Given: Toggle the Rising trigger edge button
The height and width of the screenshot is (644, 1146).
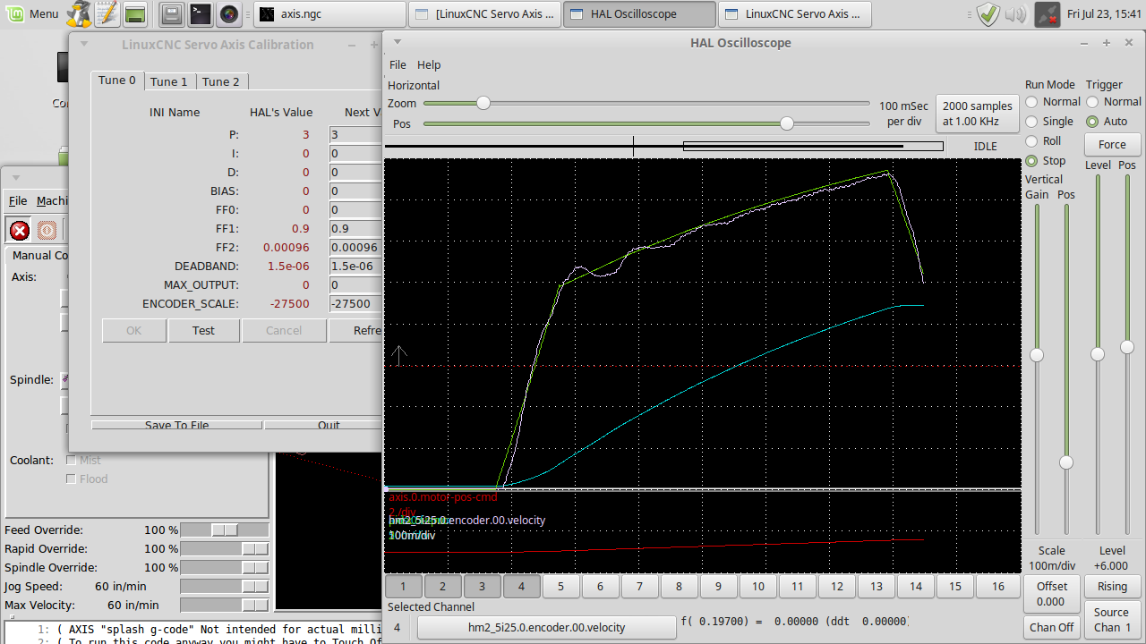Looking at the screenshot, I should point(1112,586).
